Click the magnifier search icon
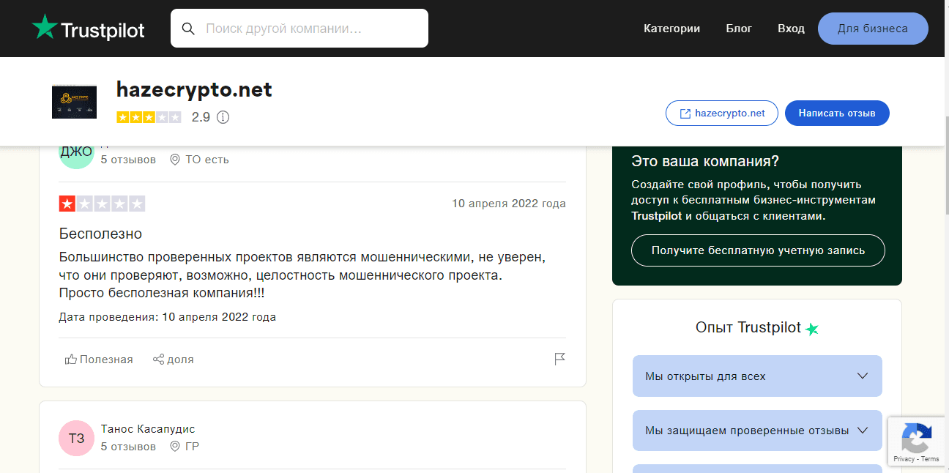 point(188,29)
